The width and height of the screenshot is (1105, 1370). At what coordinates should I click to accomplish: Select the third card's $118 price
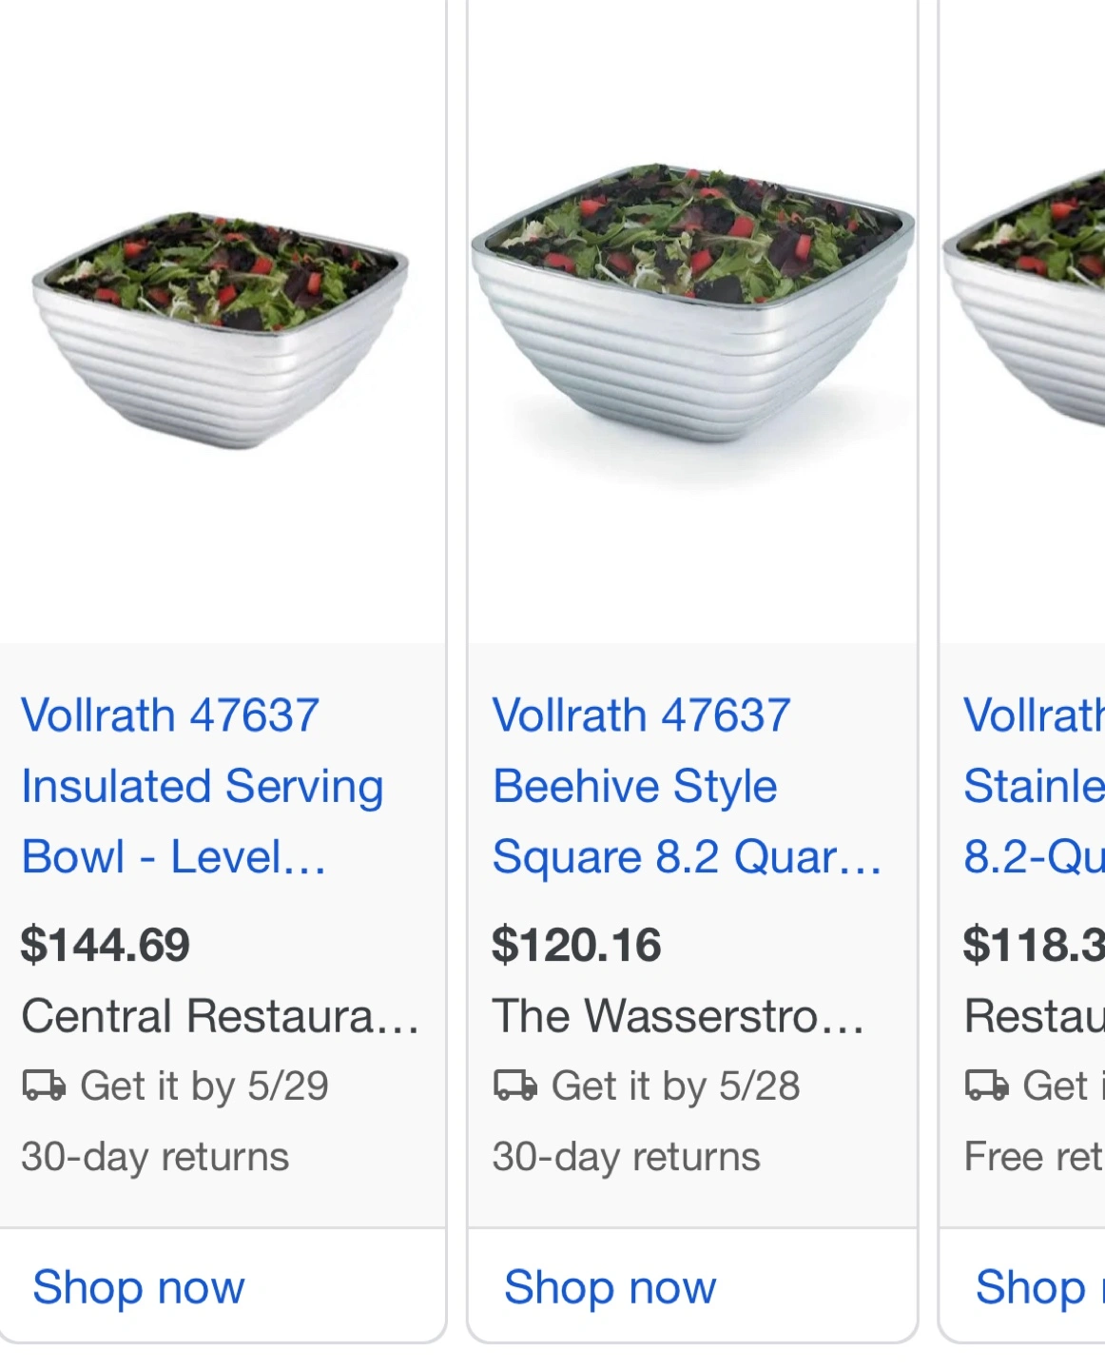pyautogui.click(x=1034, y=945)
